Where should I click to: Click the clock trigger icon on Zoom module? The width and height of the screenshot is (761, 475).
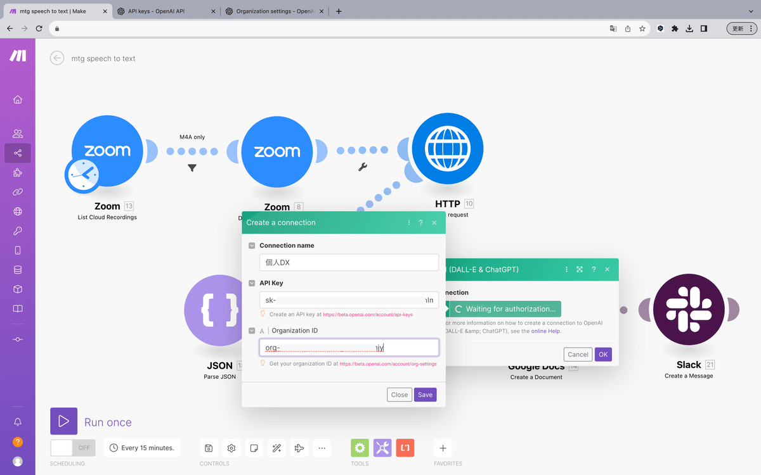click(x=82, y=175)
